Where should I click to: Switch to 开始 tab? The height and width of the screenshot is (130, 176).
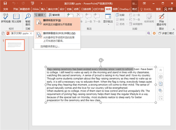pos(16,9)
